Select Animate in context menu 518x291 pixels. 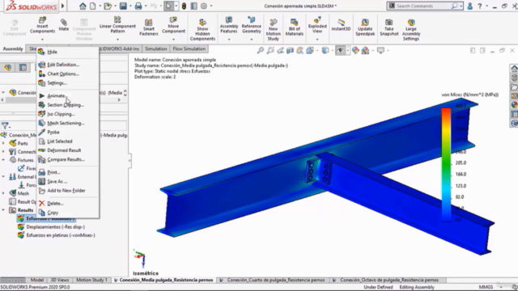(57, 95)
